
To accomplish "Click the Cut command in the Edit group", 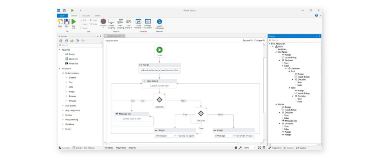I will [83, 20].
